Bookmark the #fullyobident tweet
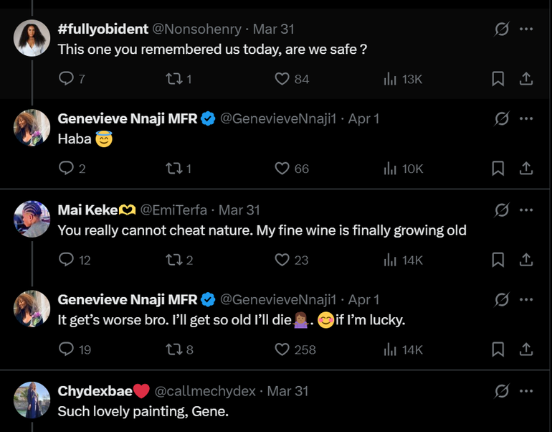552x432 pixels. [498, 79]
